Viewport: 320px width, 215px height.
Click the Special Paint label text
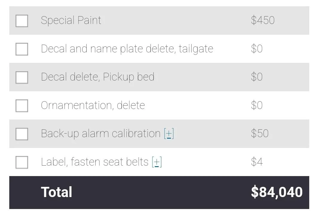(71, 20)
